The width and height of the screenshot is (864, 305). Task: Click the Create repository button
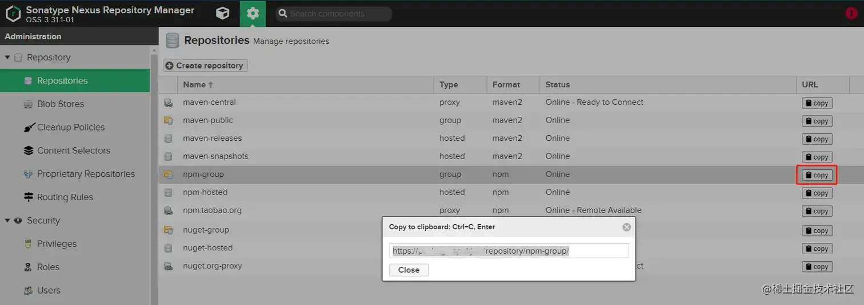tap(205, 66)
